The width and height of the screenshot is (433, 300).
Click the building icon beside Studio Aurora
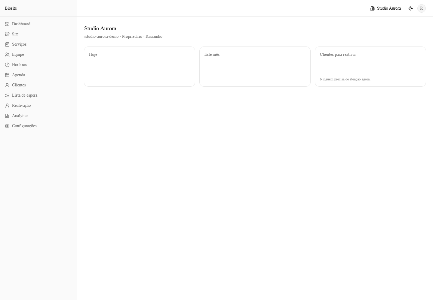click(x=372, y=8)
